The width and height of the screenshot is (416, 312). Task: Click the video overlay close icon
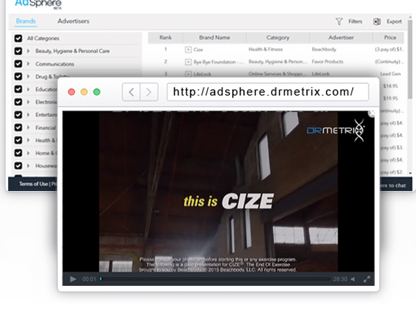(x=371, y=113)
